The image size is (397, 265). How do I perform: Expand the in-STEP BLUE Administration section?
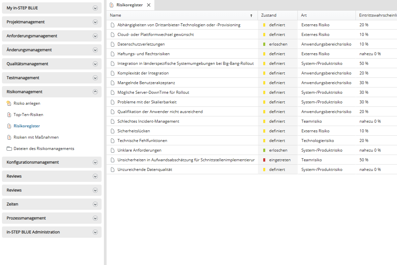pos(95,232)
